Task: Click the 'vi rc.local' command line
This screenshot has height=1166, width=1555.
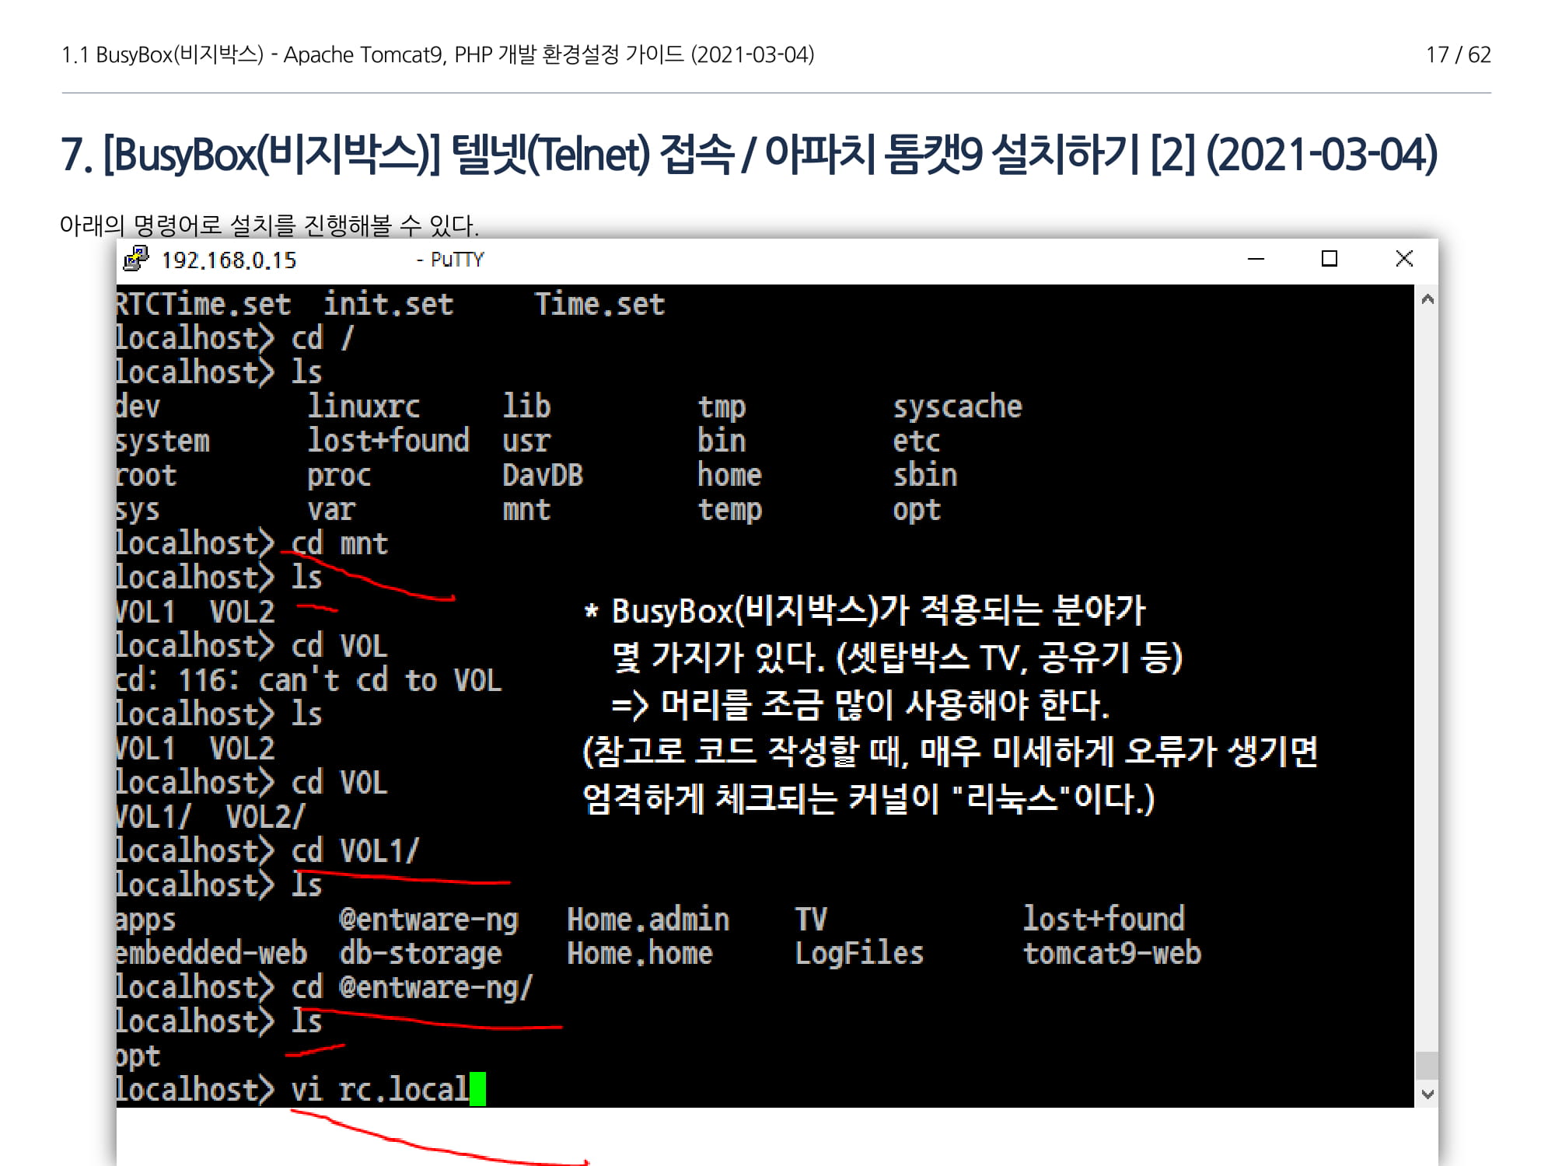Action: (379, 1088)
